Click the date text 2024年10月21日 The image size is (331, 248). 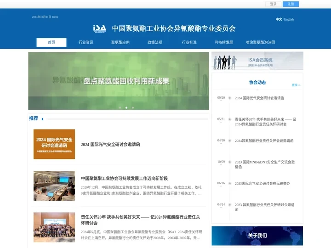click(41, 17)
